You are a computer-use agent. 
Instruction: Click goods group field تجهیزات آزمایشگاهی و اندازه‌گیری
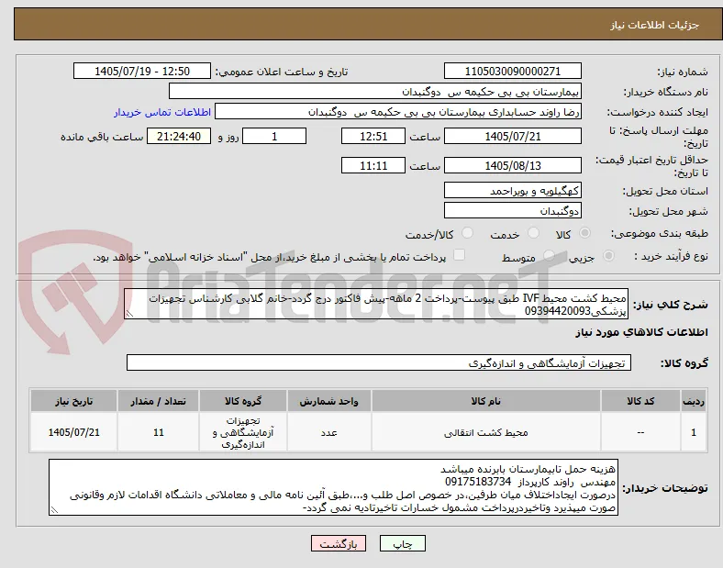(x=379, y=362)
